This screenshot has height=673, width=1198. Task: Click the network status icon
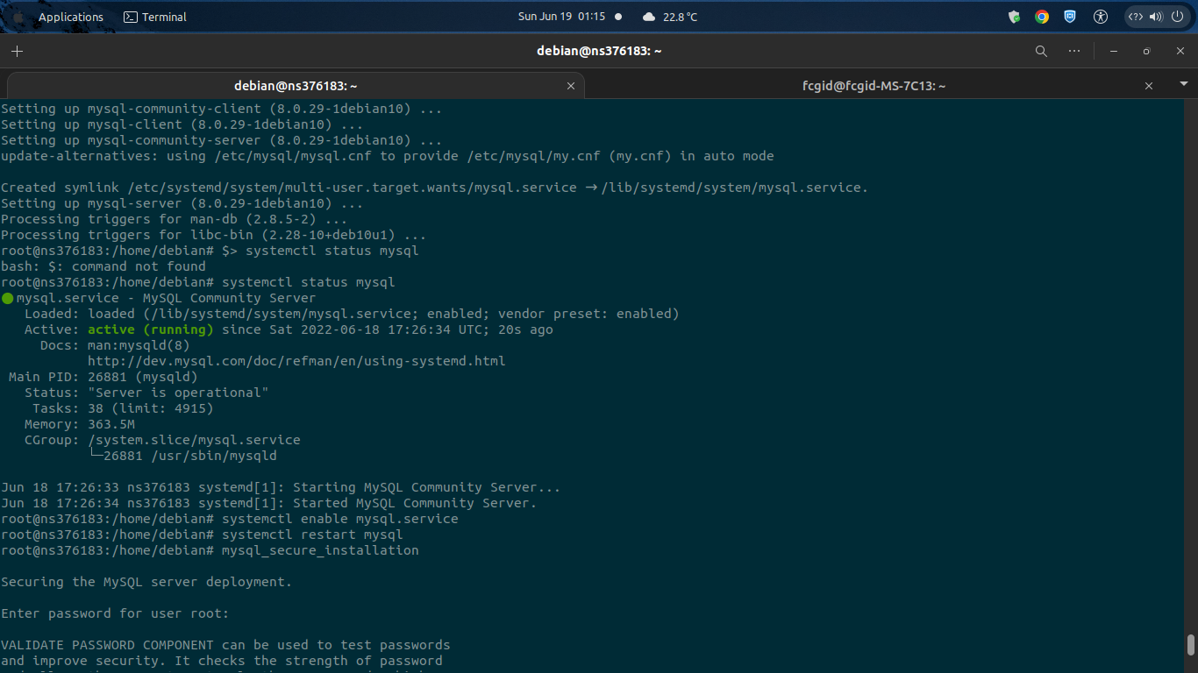[1136, 17]
